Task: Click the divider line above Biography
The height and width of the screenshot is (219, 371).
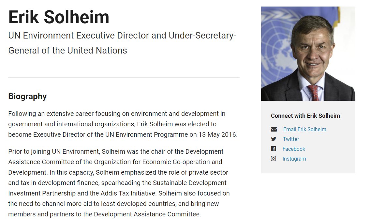Action: (x=124, y=77)
